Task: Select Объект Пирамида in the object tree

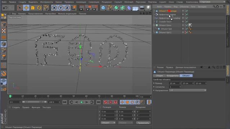Action: pyautogui.click(x=168, y=11)
